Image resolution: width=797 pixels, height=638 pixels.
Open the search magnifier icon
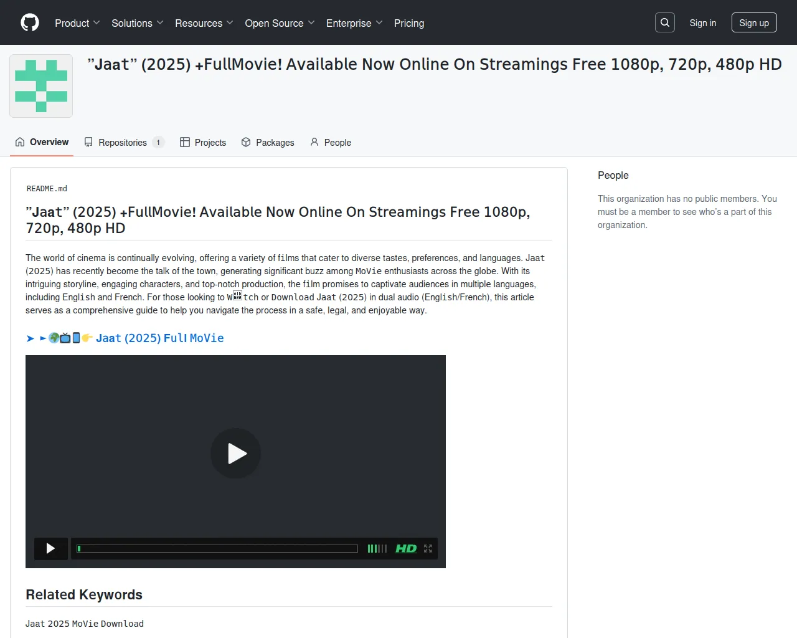(x=665, y=22)
